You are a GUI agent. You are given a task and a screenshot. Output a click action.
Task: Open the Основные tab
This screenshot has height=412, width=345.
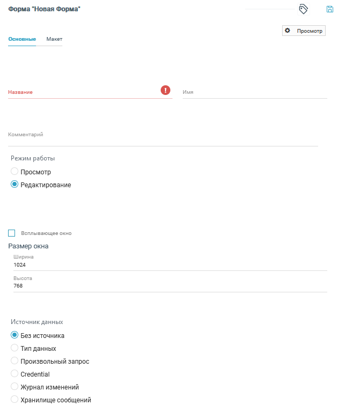[22, 39]
